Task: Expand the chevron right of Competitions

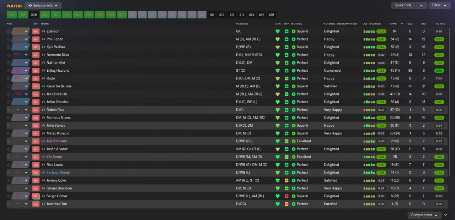Action: tap(446, 215)
